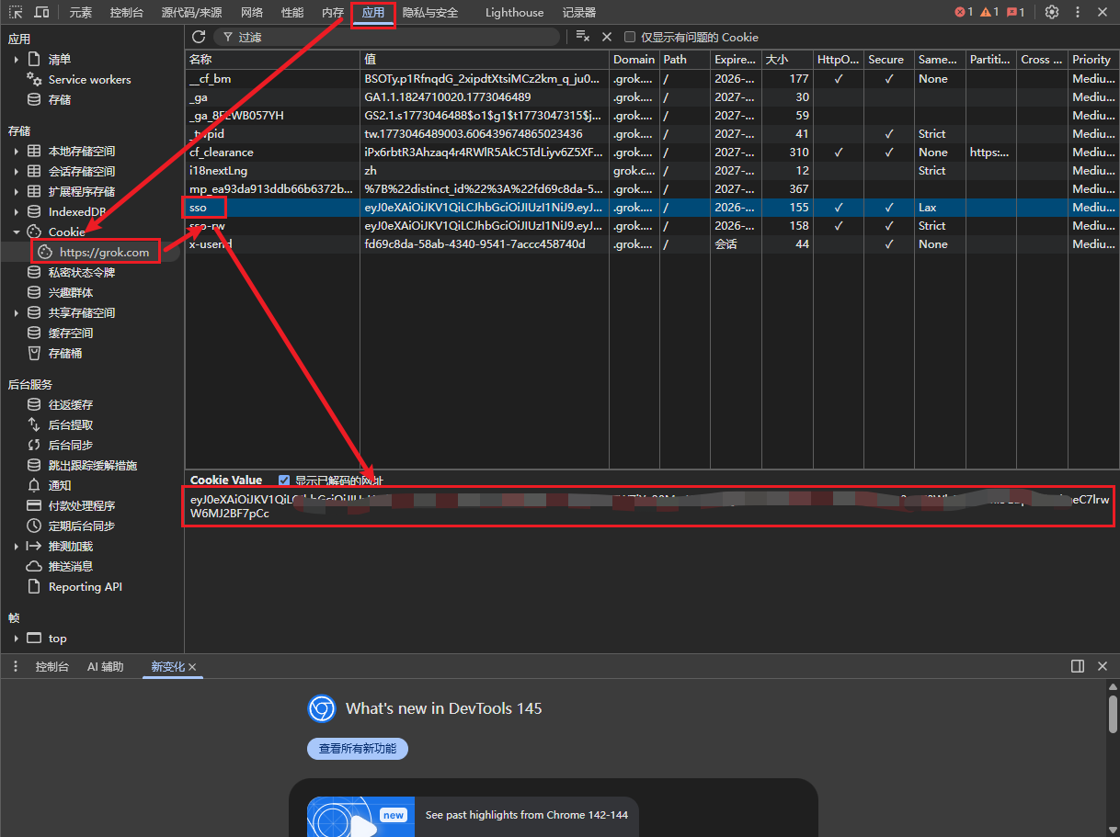Open the 往返缓存 item
This screenshot has width=1120, height=837.
[x=71, y=404]
